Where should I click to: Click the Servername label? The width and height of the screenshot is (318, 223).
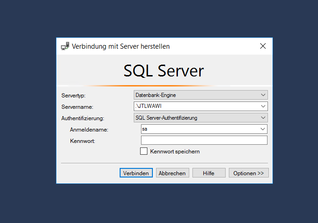[x=77, y=107]
